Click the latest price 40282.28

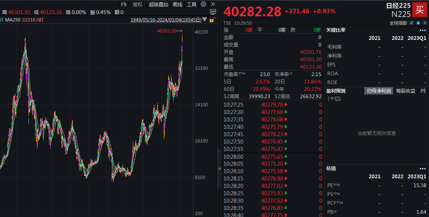[252, 11]
